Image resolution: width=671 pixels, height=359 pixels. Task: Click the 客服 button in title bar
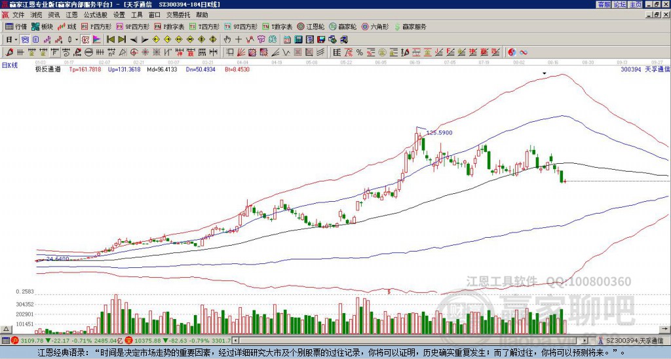tap(604, 5)
